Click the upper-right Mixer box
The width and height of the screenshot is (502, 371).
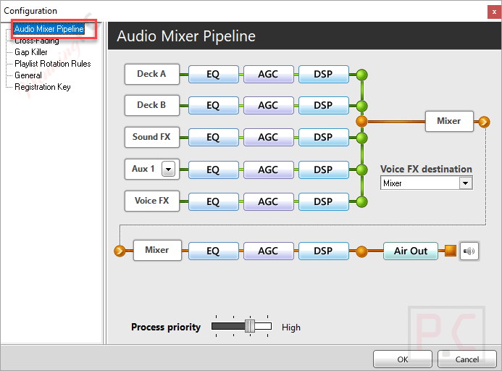click(449, 121)
